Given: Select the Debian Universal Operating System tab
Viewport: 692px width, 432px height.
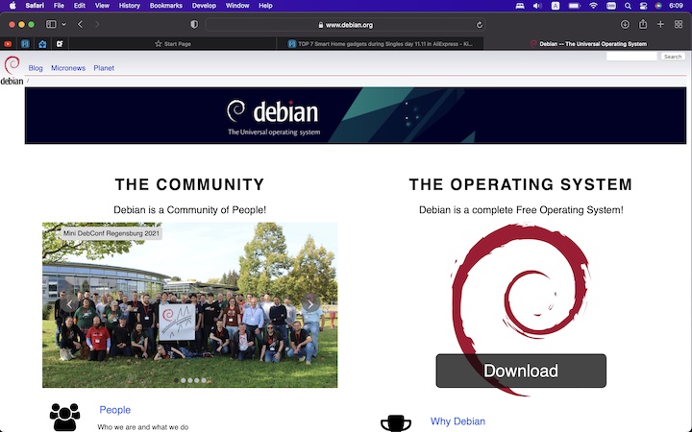Looking at the screenshot, I should [x=588, y=43].
